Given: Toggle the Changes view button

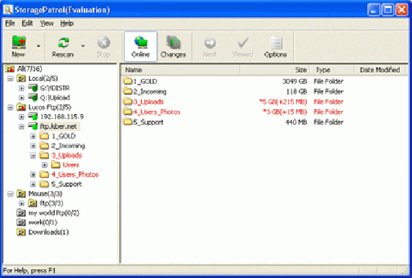Looking at the screenshot, I should [x=174, y=47].
